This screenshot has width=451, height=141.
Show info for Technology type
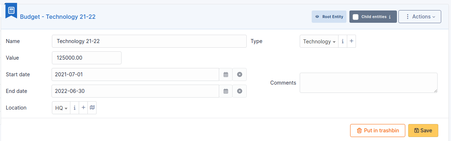(x=343, y=41)
